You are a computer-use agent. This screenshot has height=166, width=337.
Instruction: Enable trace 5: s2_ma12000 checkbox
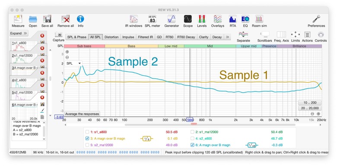87,145
